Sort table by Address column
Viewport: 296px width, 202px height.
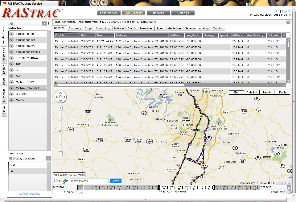click(142, 35)
